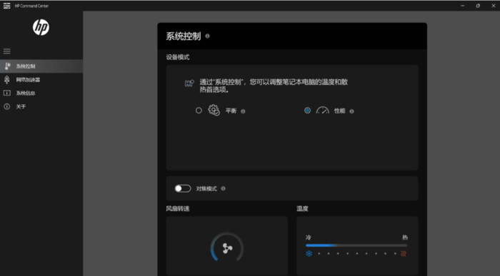500x276 pixels.
Task: Open 网络加速器 in the sidebar
Action: [x=41, y=80]
